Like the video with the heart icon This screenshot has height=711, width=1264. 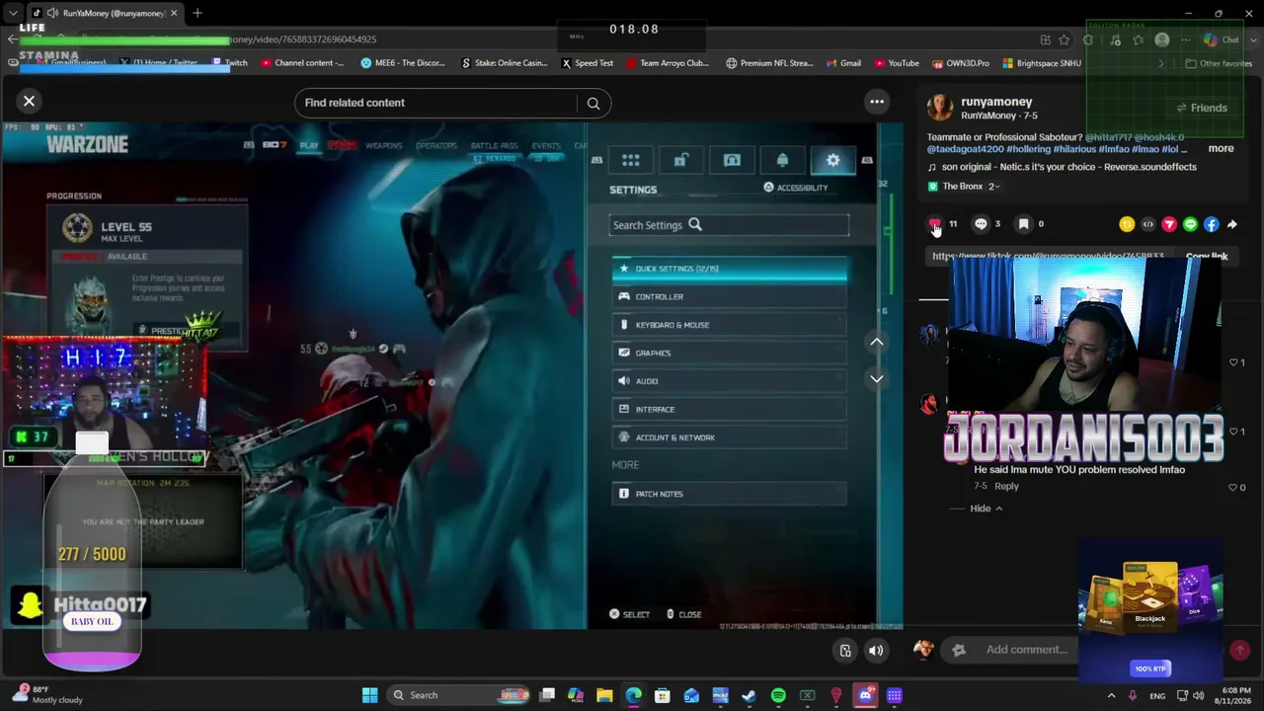click(934, 225)
